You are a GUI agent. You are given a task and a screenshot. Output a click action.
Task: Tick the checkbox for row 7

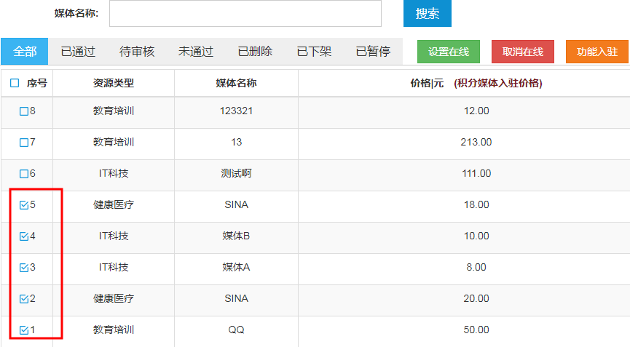coord(24,143)
